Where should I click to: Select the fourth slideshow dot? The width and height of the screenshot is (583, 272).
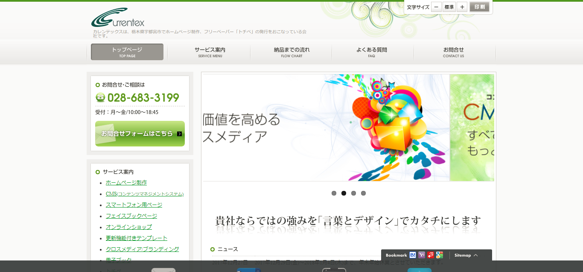pos(363,193)
